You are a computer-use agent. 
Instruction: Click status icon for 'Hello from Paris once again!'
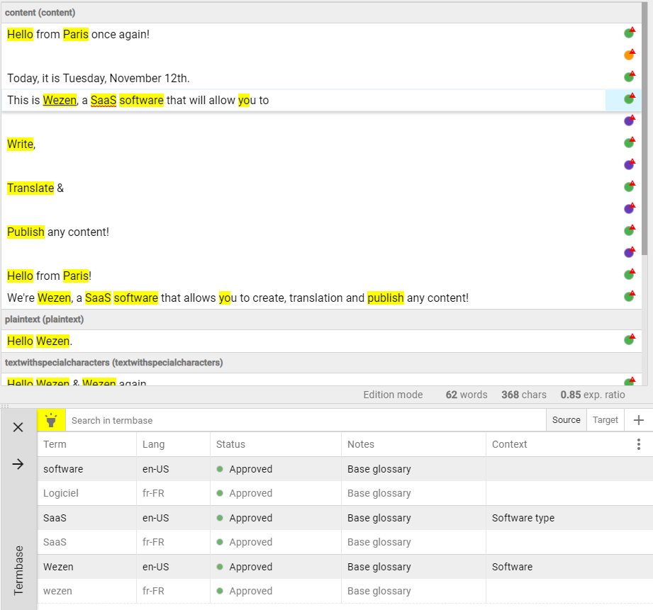(630, 33)
